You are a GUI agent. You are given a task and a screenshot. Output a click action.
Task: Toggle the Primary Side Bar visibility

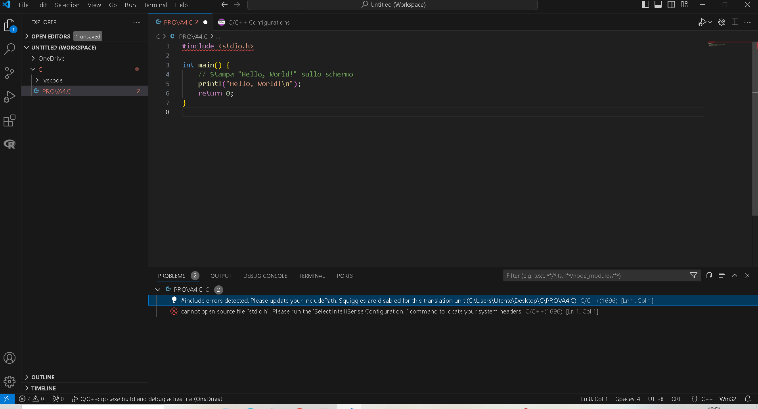[645, 5]
